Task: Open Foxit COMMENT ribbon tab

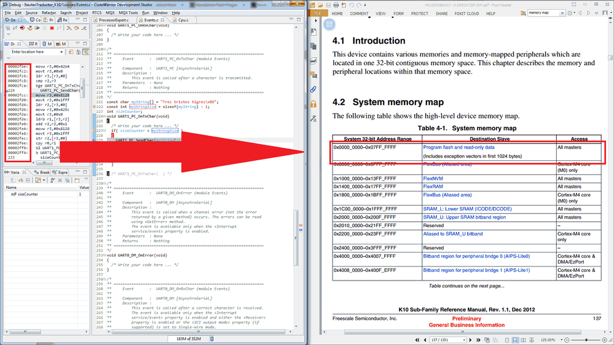Action: pyautogui.click(x=359, y=14)
